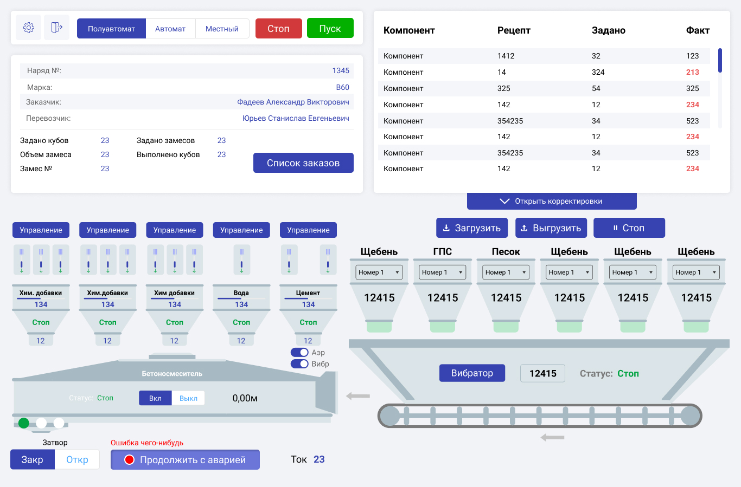The height and width of the screenshot is (487, 741).
Task: Click arrow icon under the conveyor belt
Action: [552, 437]
